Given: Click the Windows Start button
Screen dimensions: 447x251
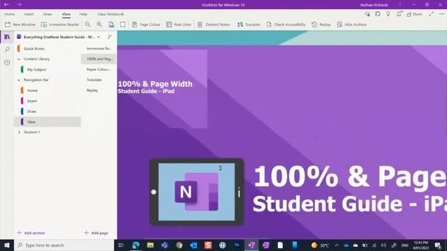Looking at the screenshot, I should 7,245.
